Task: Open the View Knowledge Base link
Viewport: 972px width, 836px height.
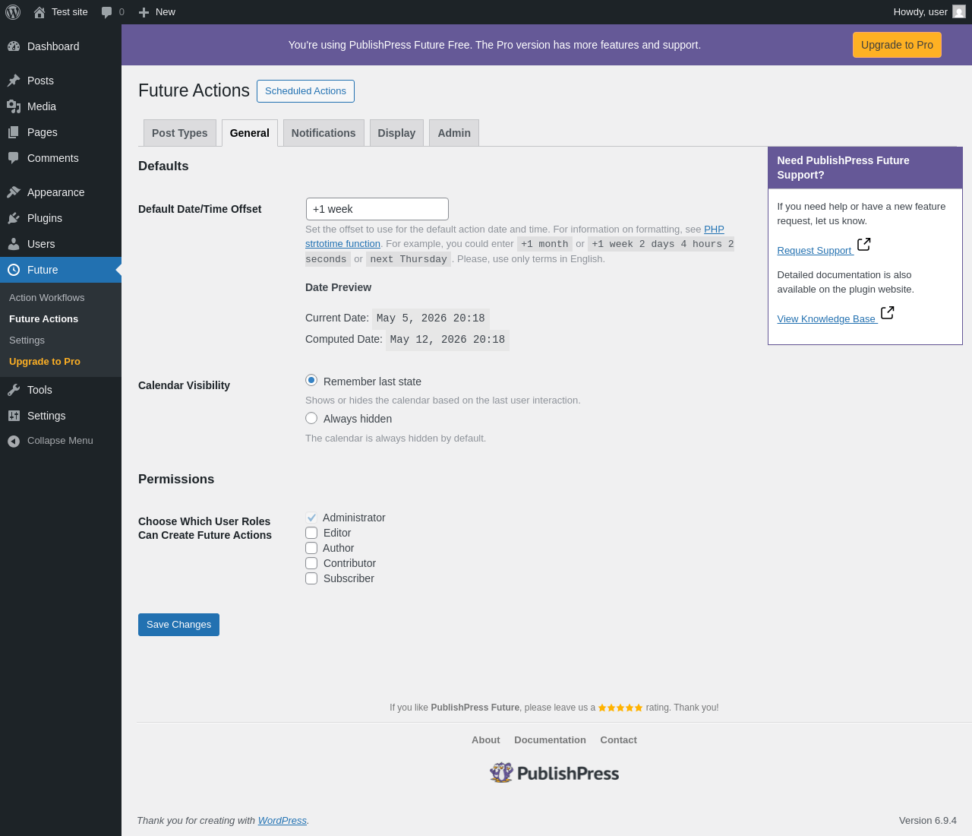Action: pyautogui.click(x=826, y=319)
